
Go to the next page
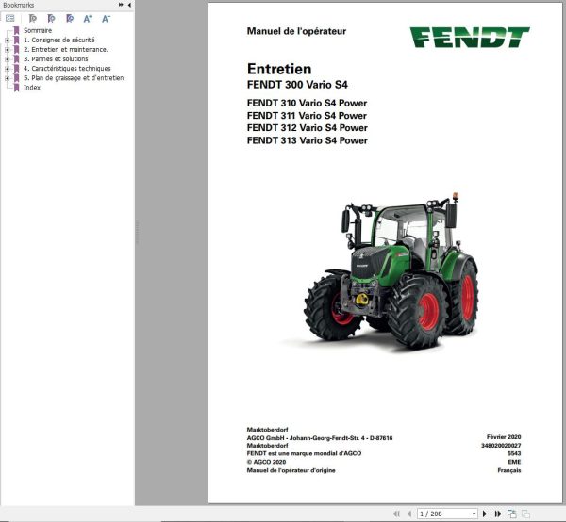pos(485,514)
